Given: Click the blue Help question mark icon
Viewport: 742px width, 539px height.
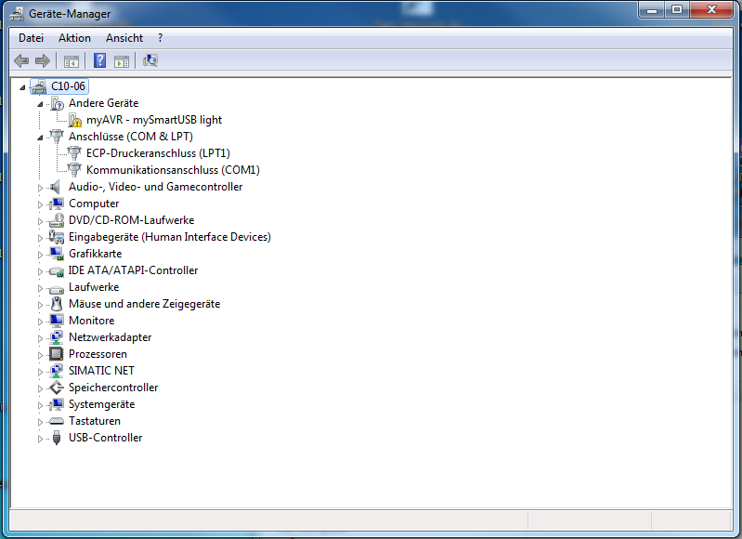Looking at the screenshot, I should click(x=99, y=61).
